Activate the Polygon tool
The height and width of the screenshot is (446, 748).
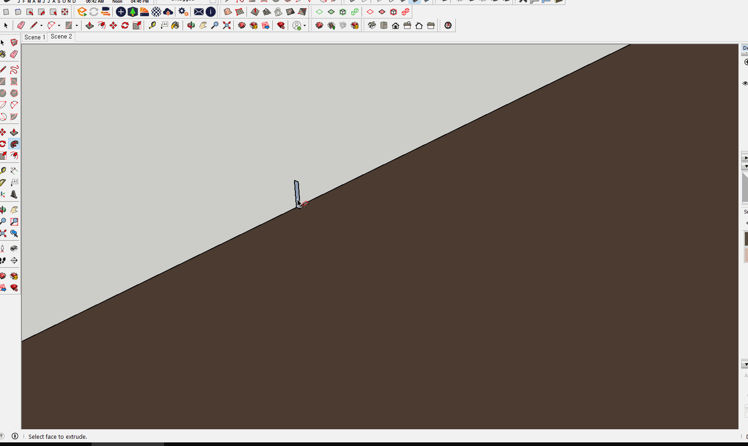pyautogui.click(x=14, y=93)
